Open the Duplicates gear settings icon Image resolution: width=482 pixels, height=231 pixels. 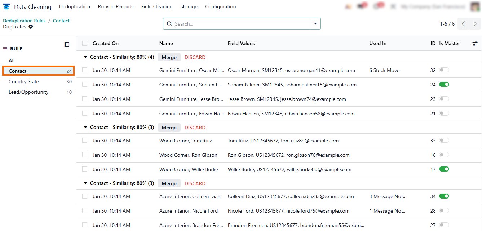pyautogui.click(x=31, y=27)
